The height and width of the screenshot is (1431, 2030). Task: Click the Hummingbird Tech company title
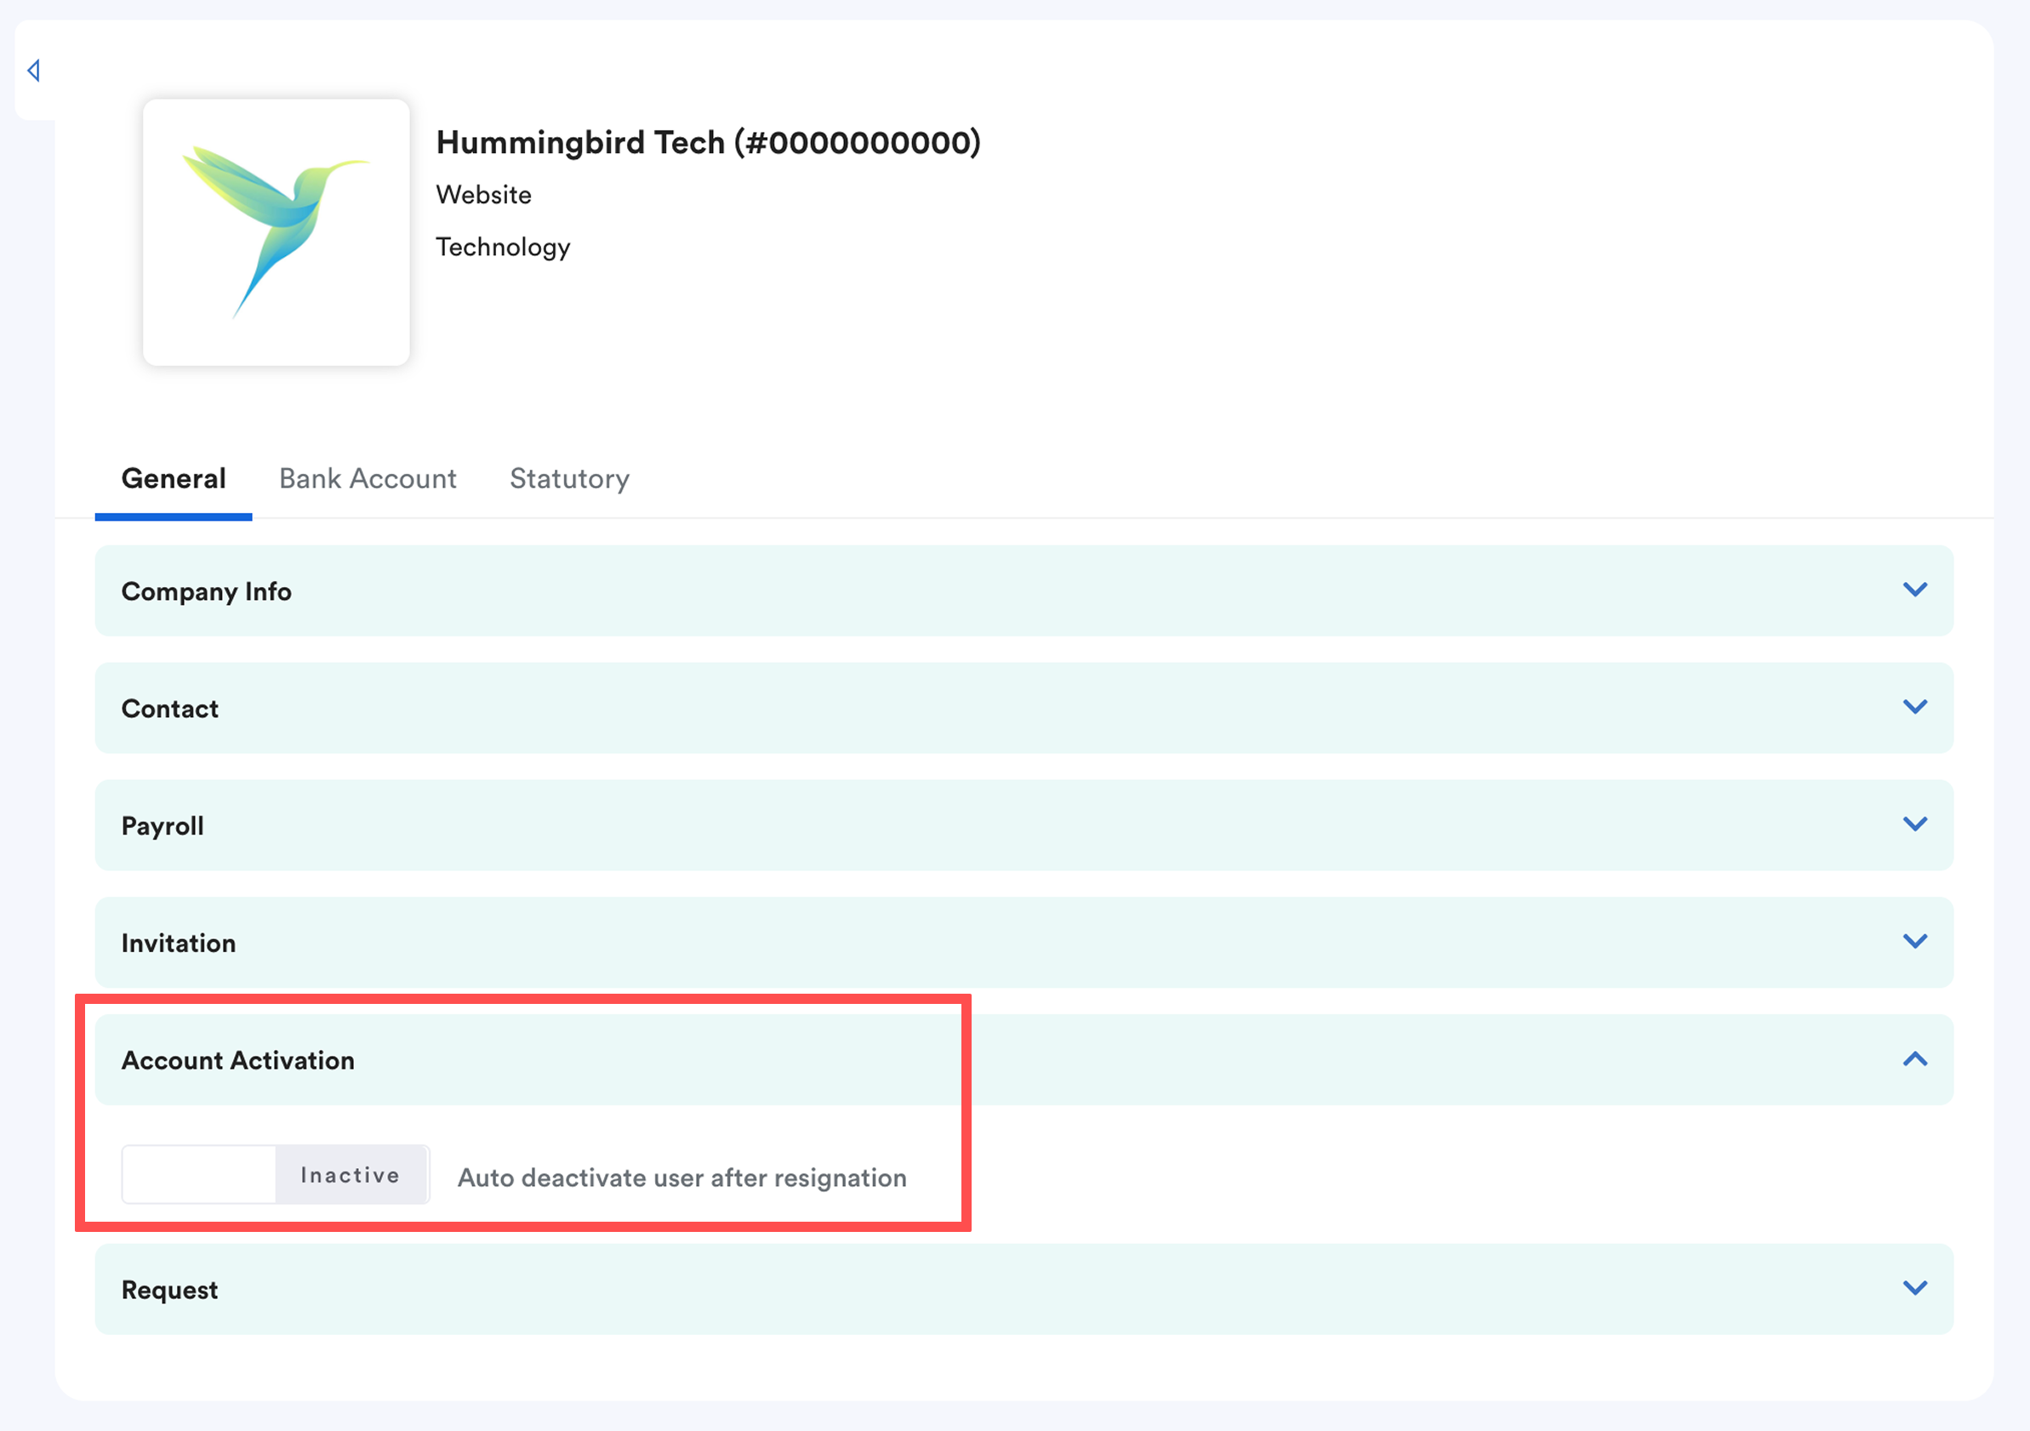point(708,142)
